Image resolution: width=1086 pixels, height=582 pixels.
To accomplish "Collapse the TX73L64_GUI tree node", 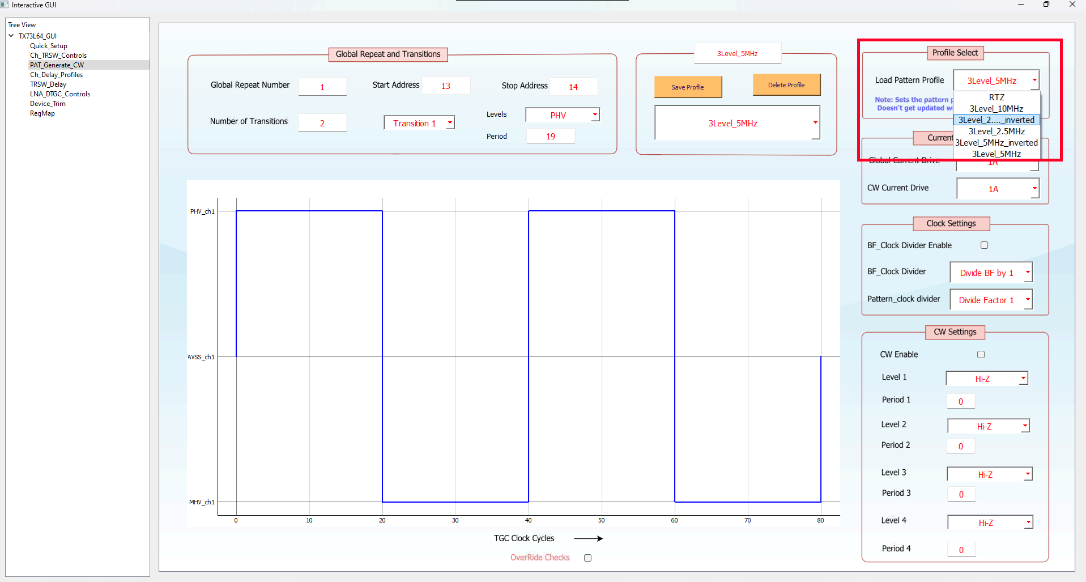I will [11, 36].
